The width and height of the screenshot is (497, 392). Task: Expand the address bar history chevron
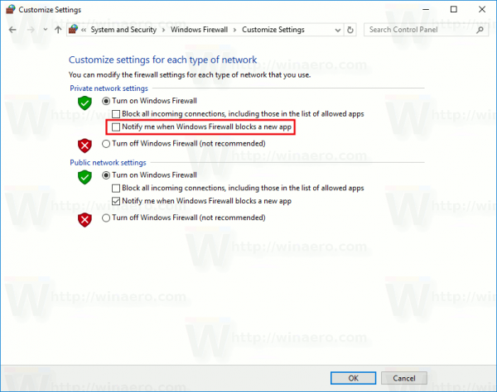coord(338,30)
